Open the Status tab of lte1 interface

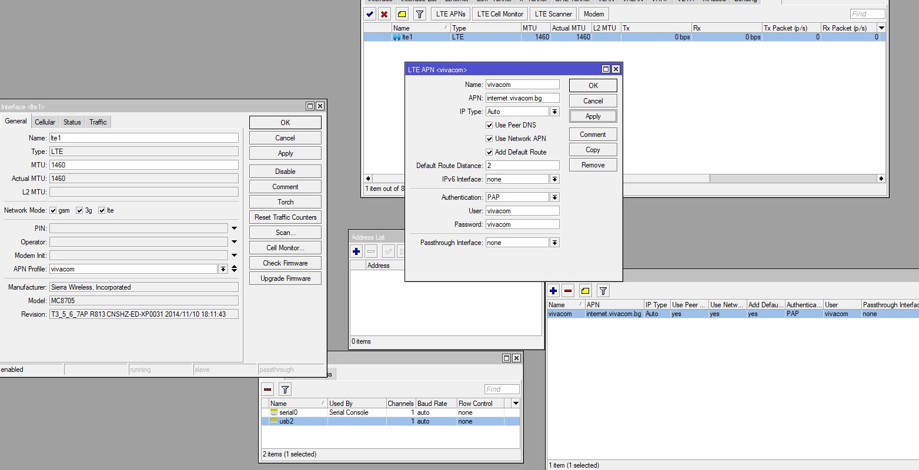point(72,122)
